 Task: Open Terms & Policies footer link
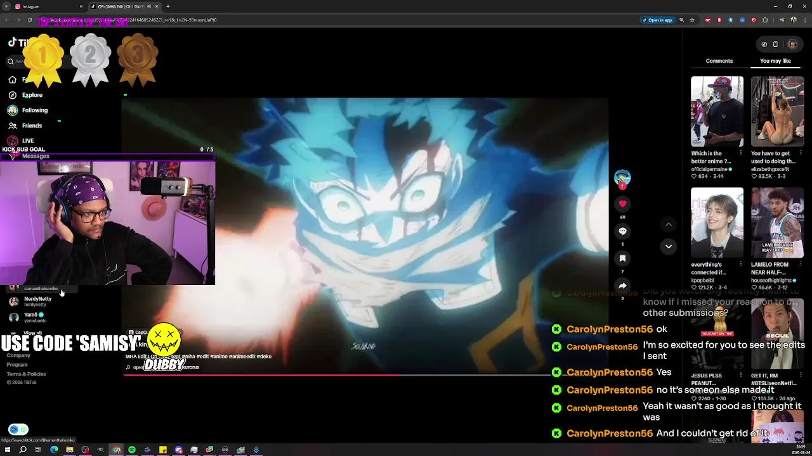[26, 374]
